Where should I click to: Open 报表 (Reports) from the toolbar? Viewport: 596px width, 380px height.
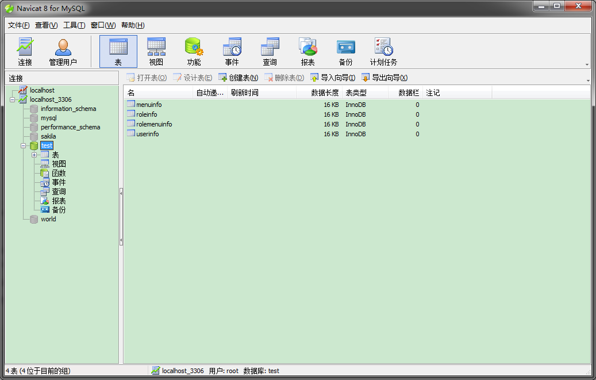click(308, 52)
